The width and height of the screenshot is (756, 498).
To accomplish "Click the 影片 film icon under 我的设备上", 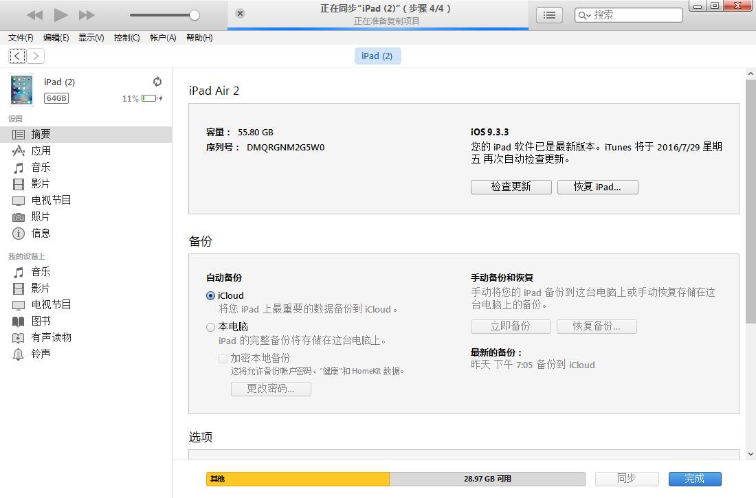I will pyautogui.click(x=19, y=288).
